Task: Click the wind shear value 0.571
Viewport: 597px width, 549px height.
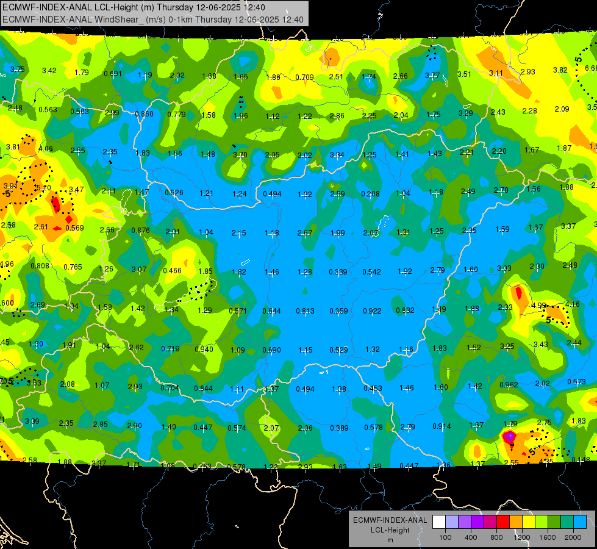Action: pos(238,310)
